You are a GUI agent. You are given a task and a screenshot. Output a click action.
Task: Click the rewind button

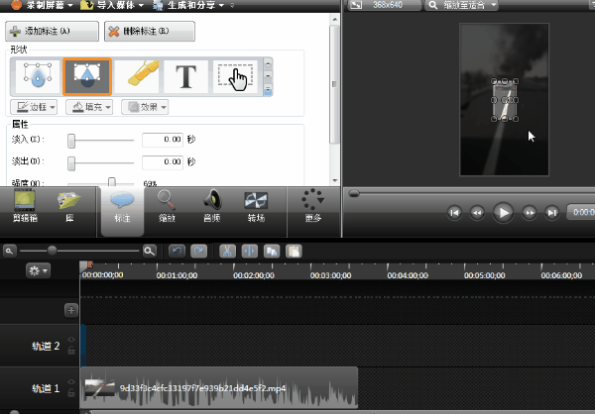pos(477,213)
